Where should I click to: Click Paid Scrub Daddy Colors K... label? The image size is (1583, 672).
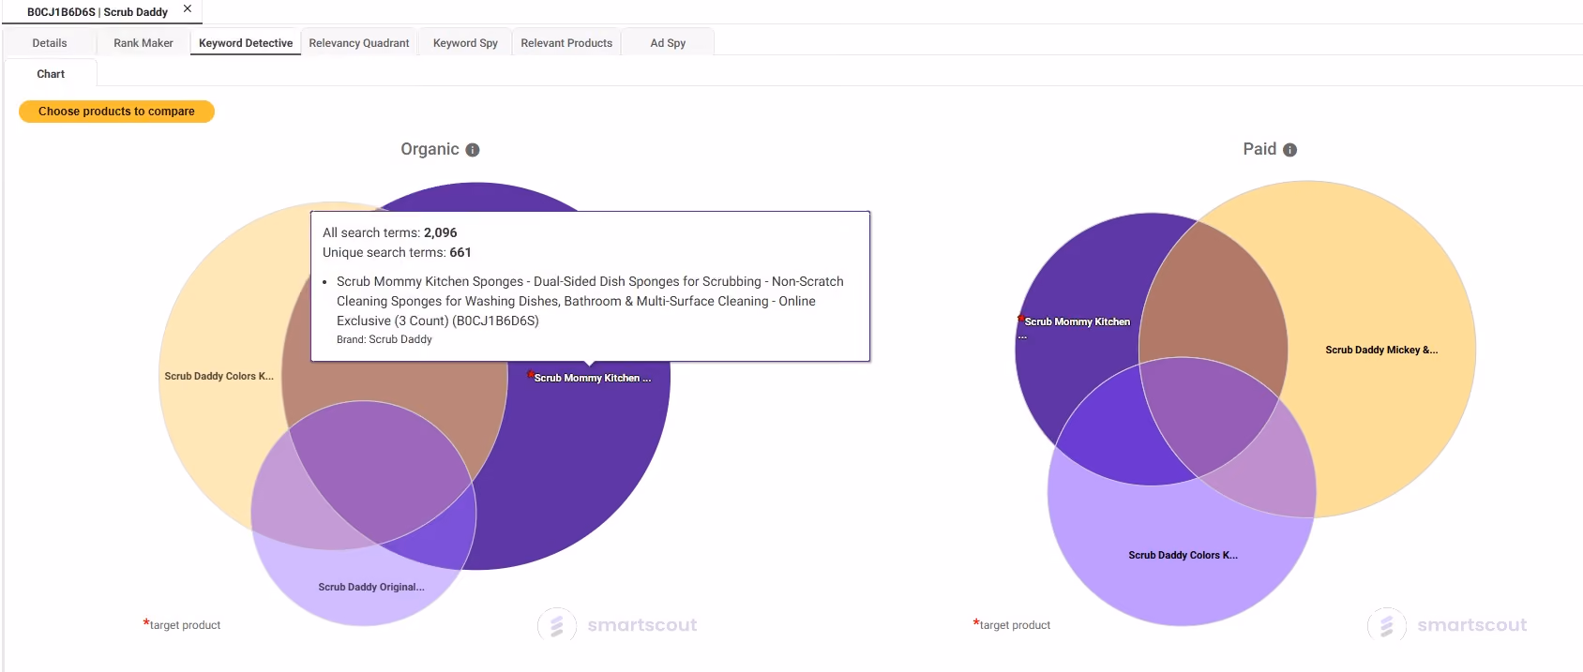[x=1183, y=555]
